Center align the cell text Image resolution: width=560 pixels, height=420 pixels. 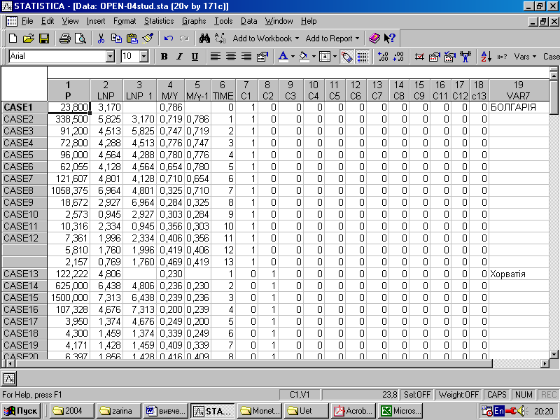click(x=231, y=57)
